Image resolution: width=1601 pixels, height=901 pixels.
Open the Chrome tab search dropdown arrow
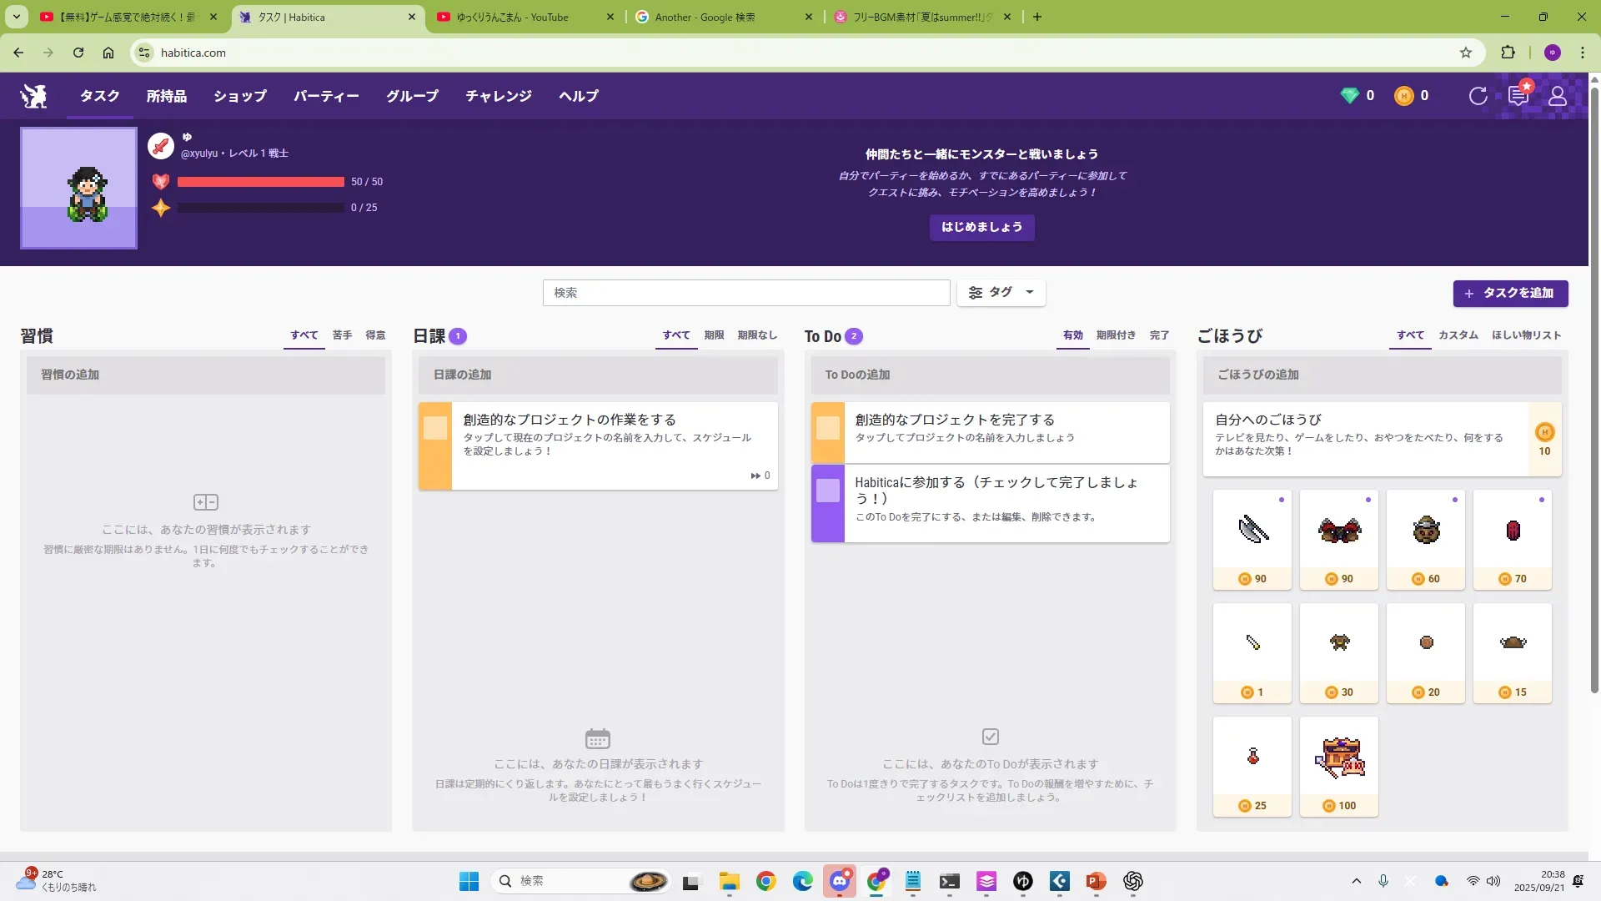[x=16, y=17]
